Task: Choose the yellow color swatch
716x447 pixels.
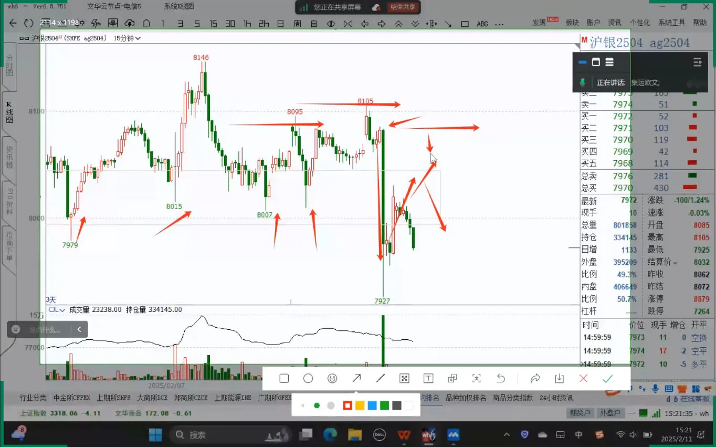Action: click(360, 405)
